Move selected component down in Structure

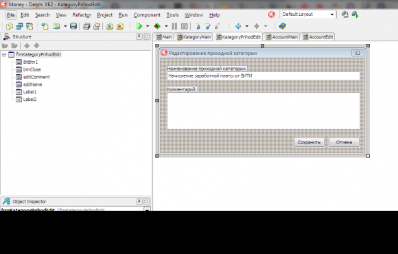pos(36,46)
